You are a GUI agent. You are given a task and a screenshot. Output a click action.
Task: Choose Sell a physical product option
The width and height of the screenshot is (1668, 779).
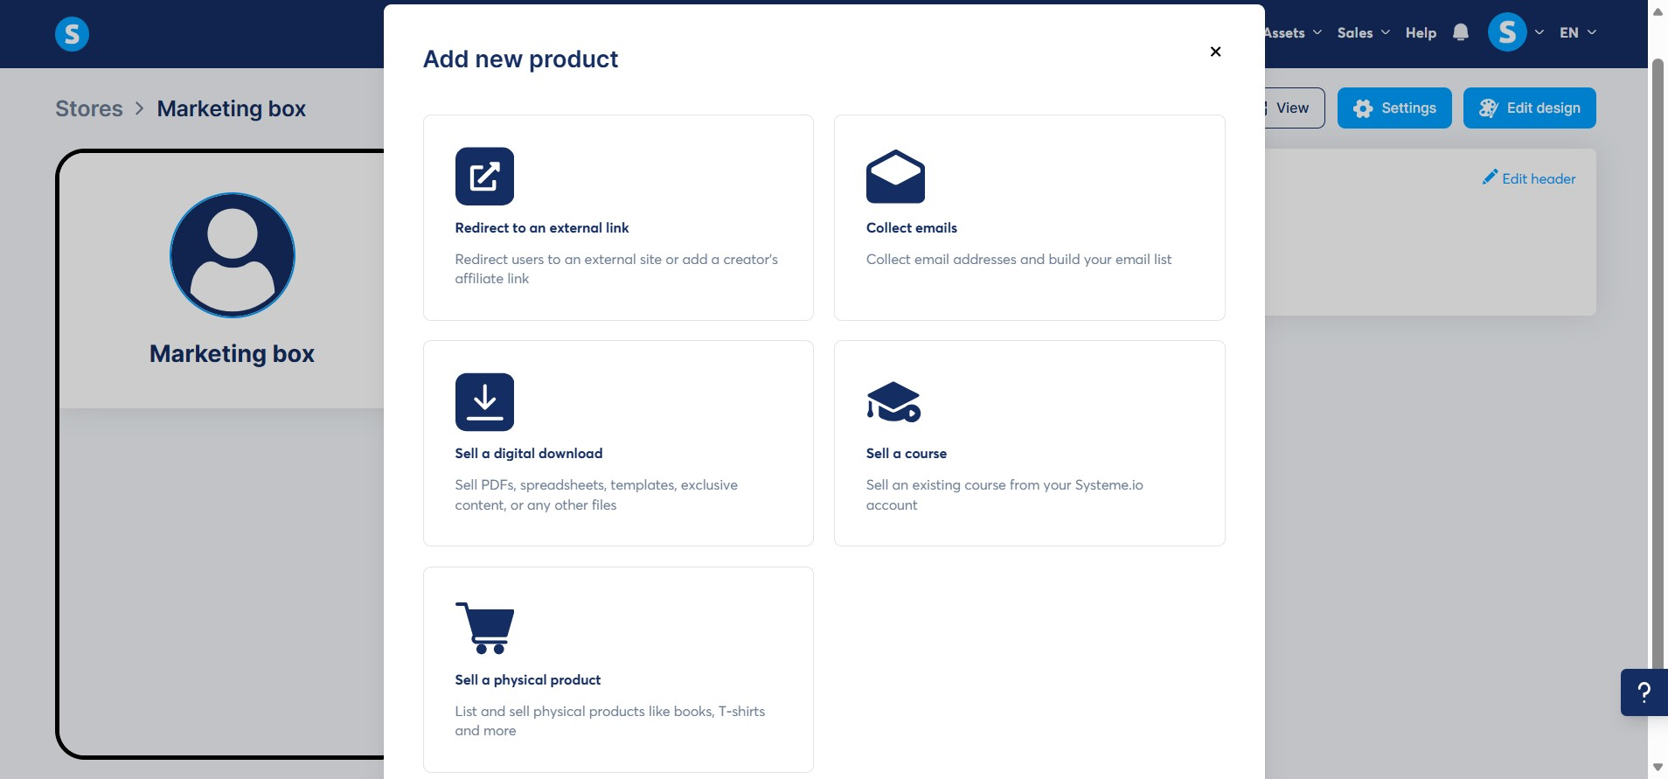[x=618, y=670]
